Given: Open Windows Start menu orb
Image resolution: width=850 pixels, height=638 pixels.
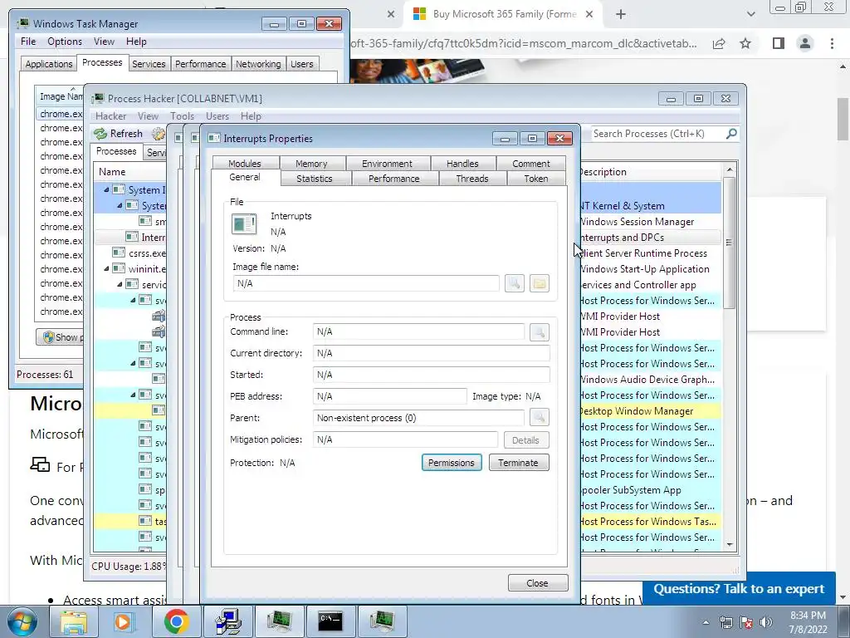Looking at the screenshot, I should [x=22, y=621].
